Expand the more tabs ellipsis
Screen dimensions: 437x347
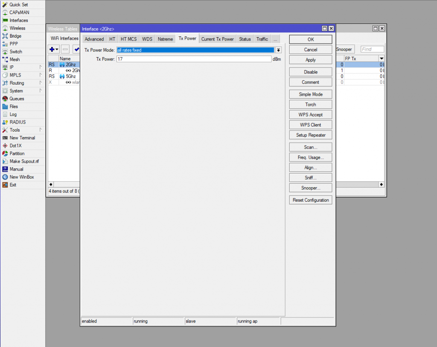click(275, 39)
